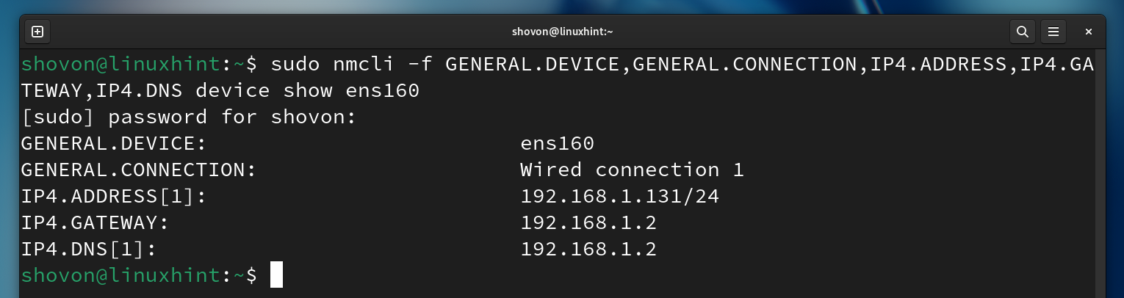Click the 192.168.1.131/24 address value
Screen dimensions: 1124x298
619,196
